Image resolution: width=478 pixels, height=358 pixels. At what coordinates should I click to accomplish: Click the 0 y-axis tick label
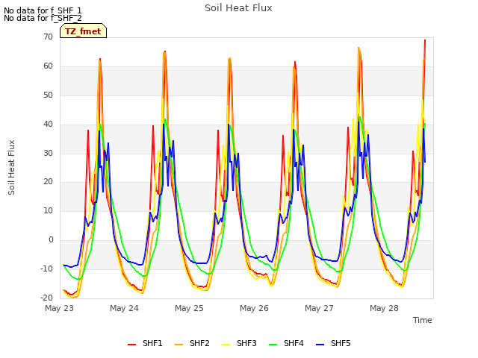point(51,240)
